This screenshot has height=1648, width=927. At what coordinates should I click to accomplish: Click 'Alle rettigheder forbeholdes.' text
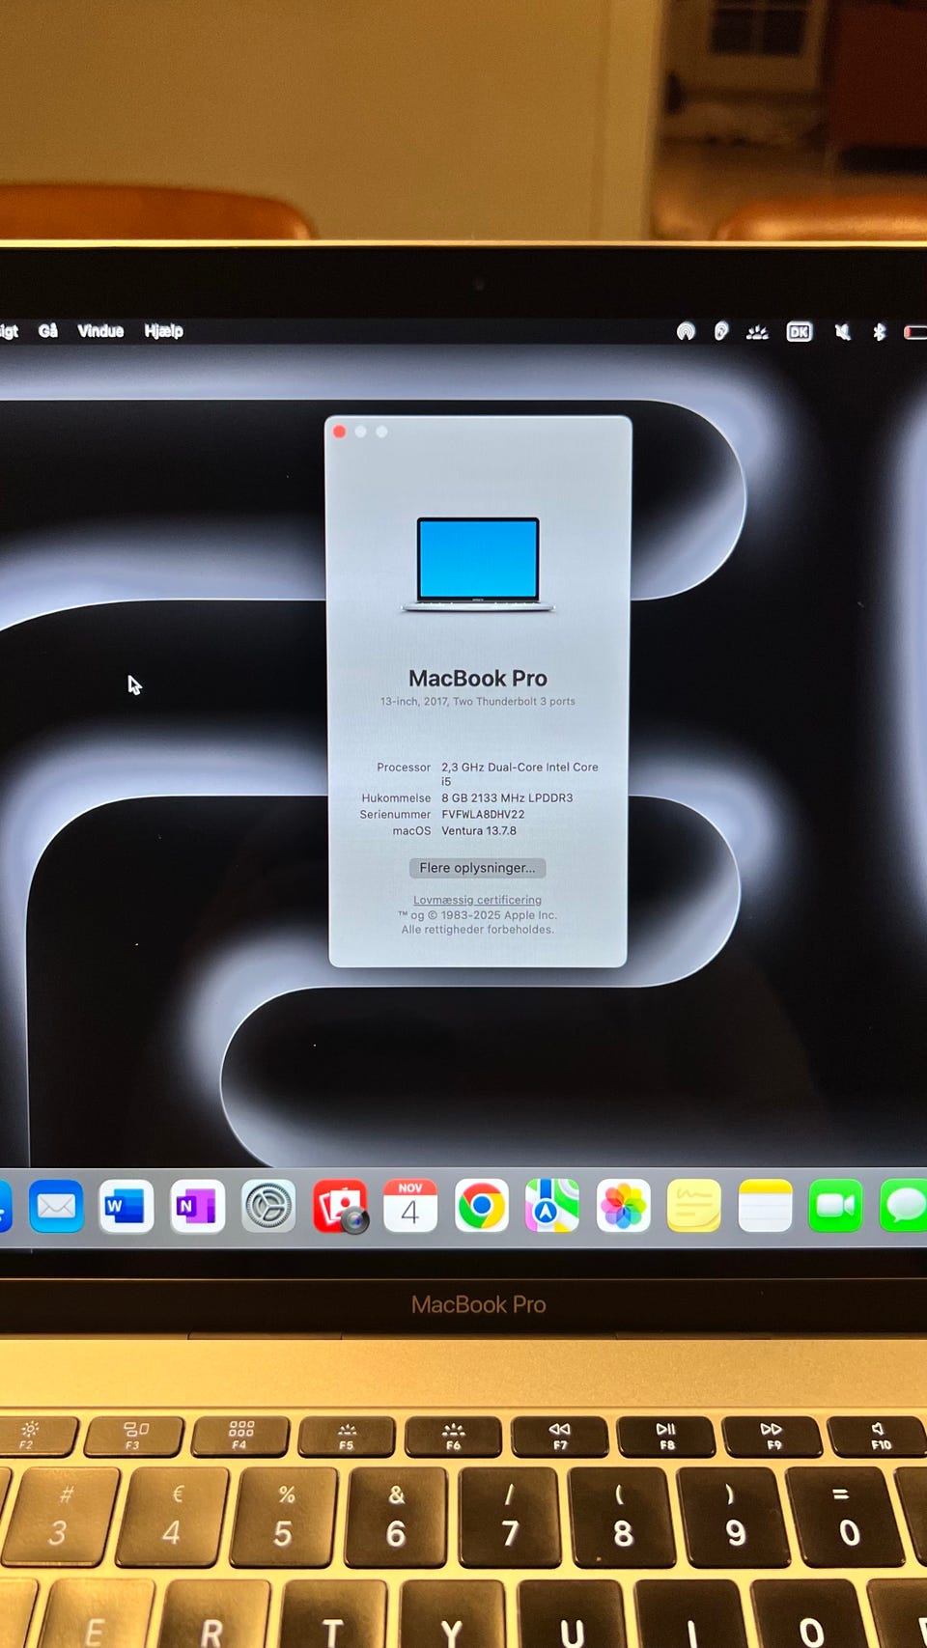point(478,930)
